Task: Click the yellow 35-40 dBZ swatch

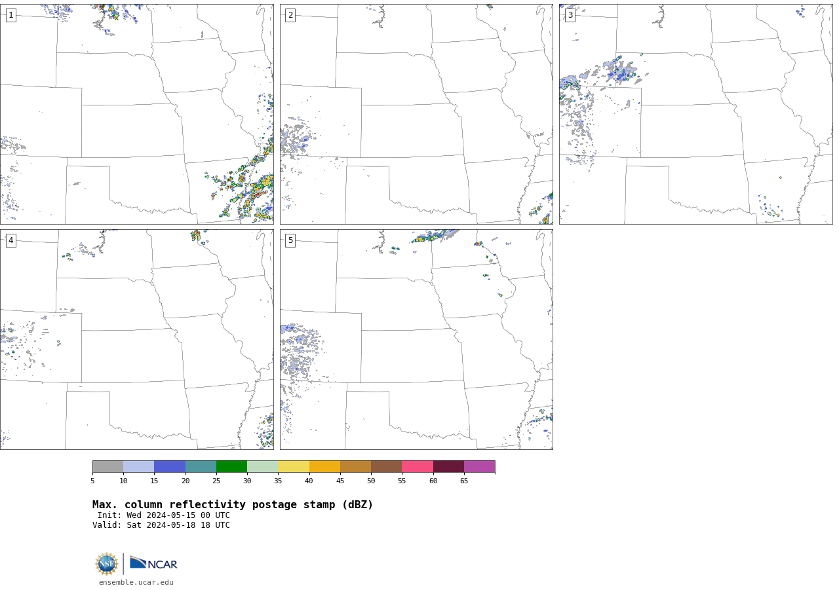Action: 294,466
